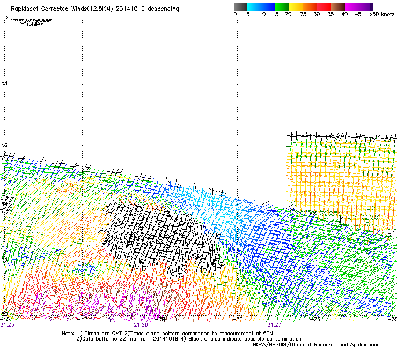Click the purple time stamp '21:25'
This screenshot has height=348, width=397.
click(x=8, y=325)
